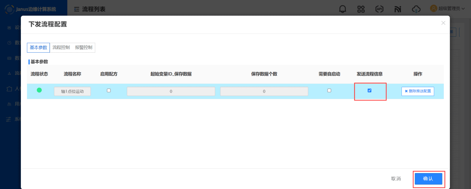Image resolution: width=471 pixels, height=189 pixels.
Task: Select the 基本参数 tab
Action: [x=38, y=47]
